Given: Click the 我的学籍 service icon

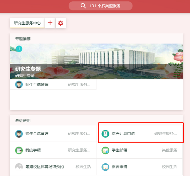Looking at the screenshot, I should [x=19, y=150].
